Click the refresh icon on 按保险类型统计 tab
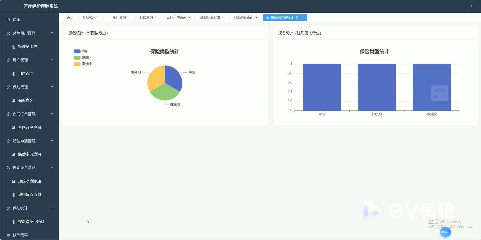 pyautogui.click(x=297, y=17)
